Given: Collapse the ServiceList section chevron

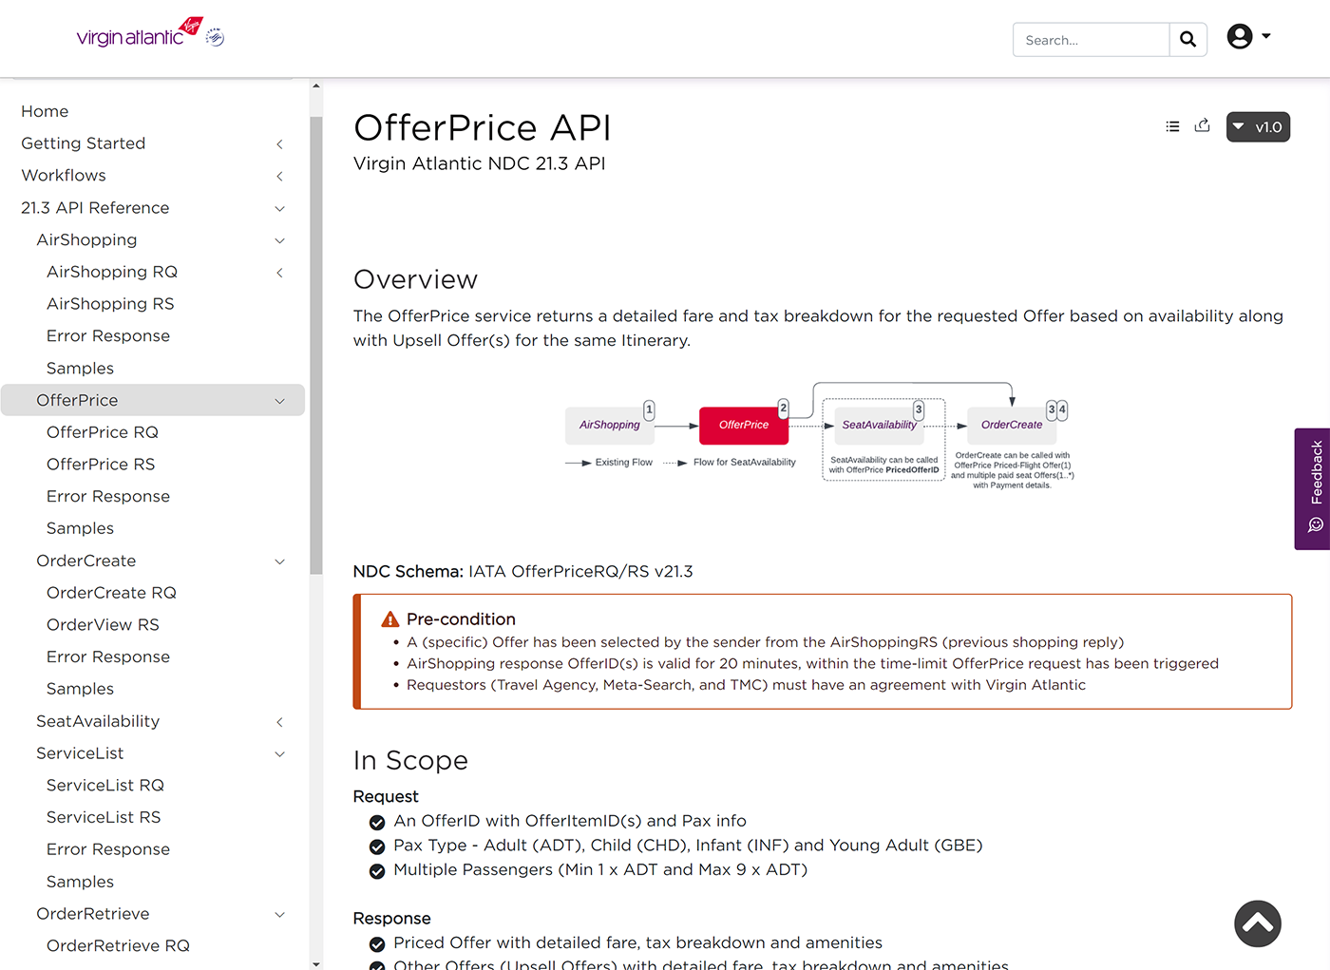Looking at the screenshot, I should click(279, 754).
